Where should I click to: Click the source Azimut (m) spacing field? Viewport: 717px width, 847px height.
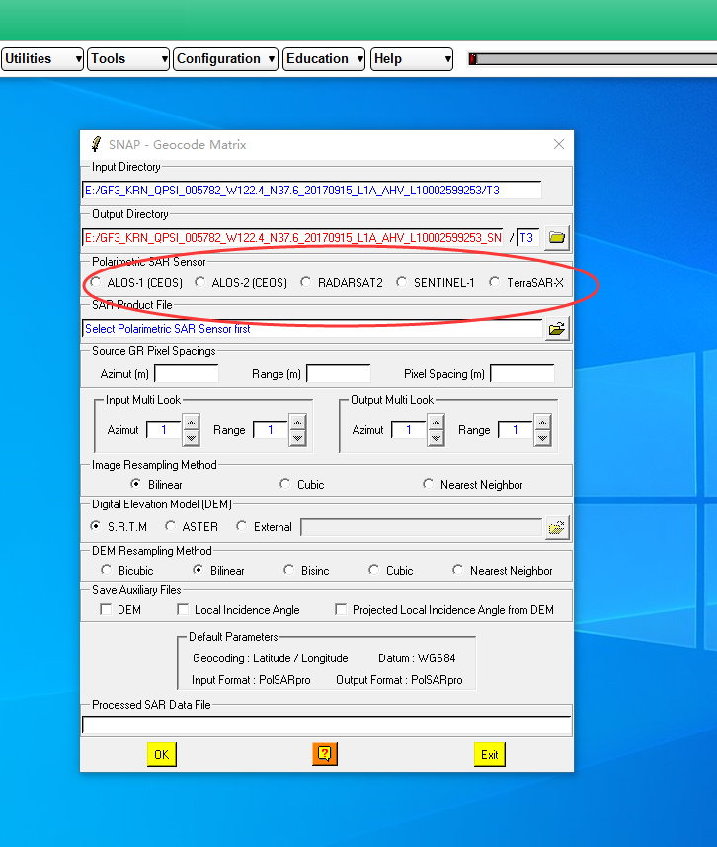[x=187, y=373]
